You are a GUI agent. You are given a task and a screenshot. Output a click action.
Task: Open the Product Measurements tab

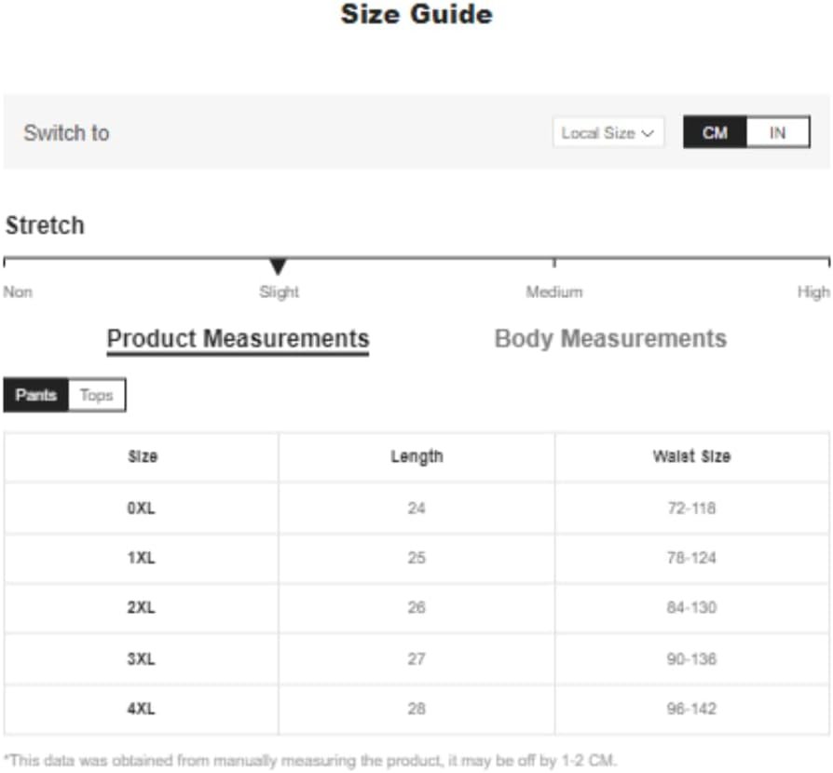pyautogui.click(x=238, y=340)
